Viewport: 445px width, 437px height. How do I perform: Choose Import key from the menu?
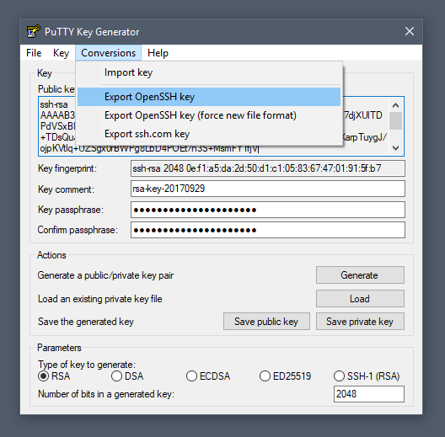[x=209, y=72]
